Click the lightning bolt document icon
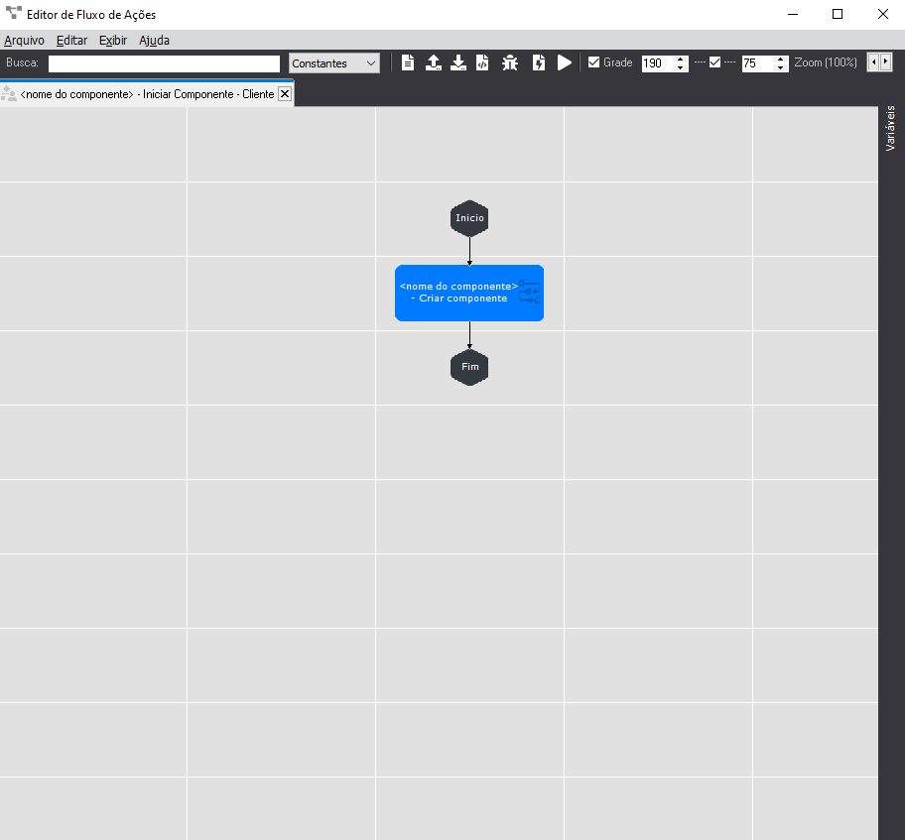The width and height of the screenshot is (905, 840). 539,63
